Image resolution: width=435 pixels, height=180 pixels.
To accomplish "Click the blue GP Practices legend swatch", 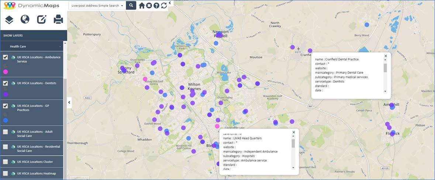I will pos(5,120).
